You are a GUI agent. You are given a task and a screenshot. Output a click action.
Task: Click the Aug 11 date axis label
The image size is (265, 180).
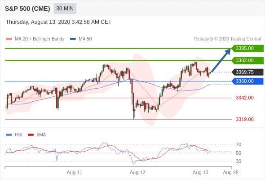point(75,172)
